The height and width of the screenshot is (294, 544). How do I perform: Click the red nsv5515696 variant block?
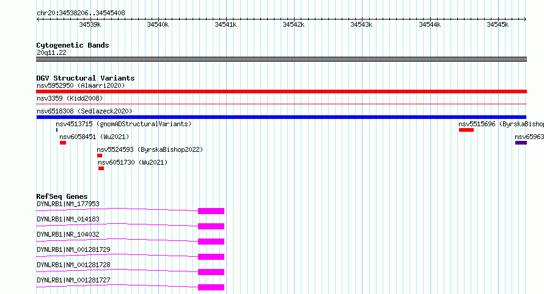pos(466,130)
